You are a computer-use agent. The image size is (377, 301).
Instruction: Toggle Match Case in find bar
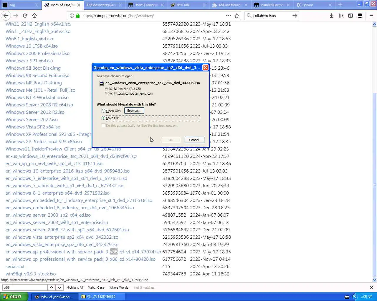[x=96, y=287]
